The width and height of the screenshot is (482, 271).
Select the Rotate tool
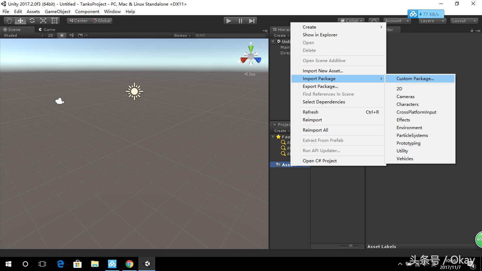click(x=32, y=20)
